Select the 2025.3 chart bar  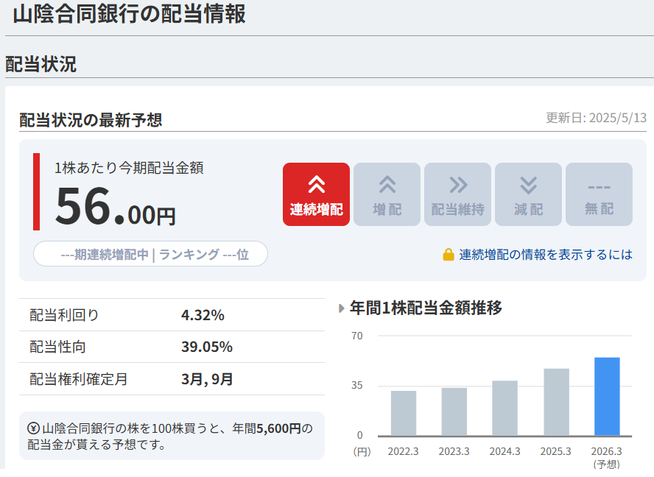click(x=556, y=402)
